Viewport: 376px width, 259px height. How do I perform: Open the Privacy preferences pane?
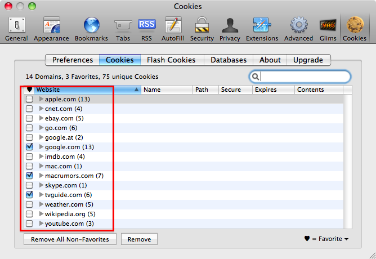(x=230, y=29)
